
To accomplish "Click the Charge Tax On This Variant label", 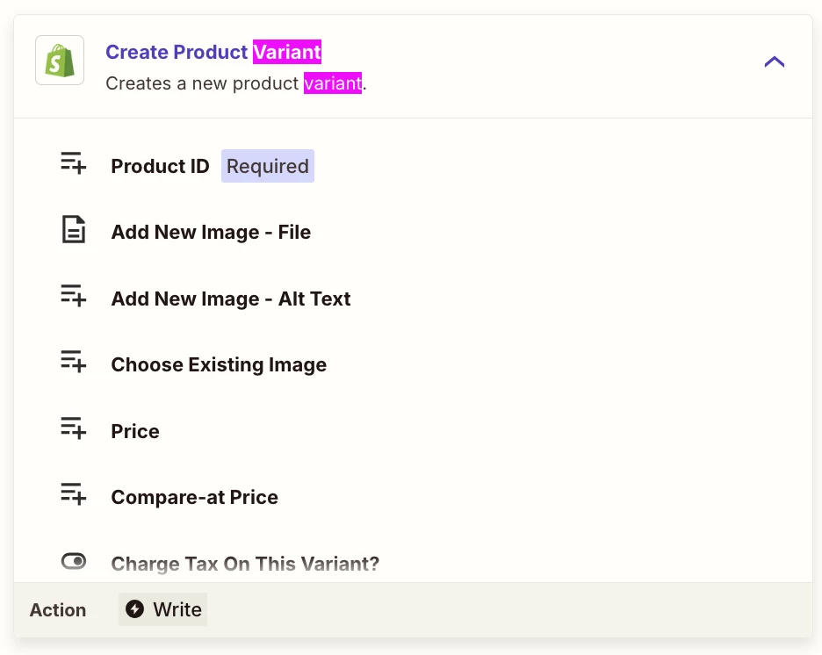I will coord(245,564).
